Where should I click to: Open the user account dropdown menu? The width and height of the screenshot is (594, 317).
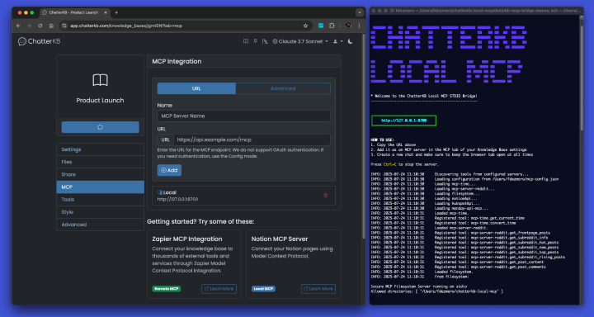click(x=337, y=41)
